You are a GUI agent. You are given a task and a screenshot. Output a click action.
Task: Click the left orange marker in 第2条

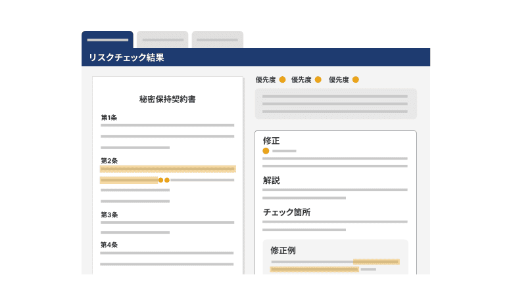(x=160, y=180)
